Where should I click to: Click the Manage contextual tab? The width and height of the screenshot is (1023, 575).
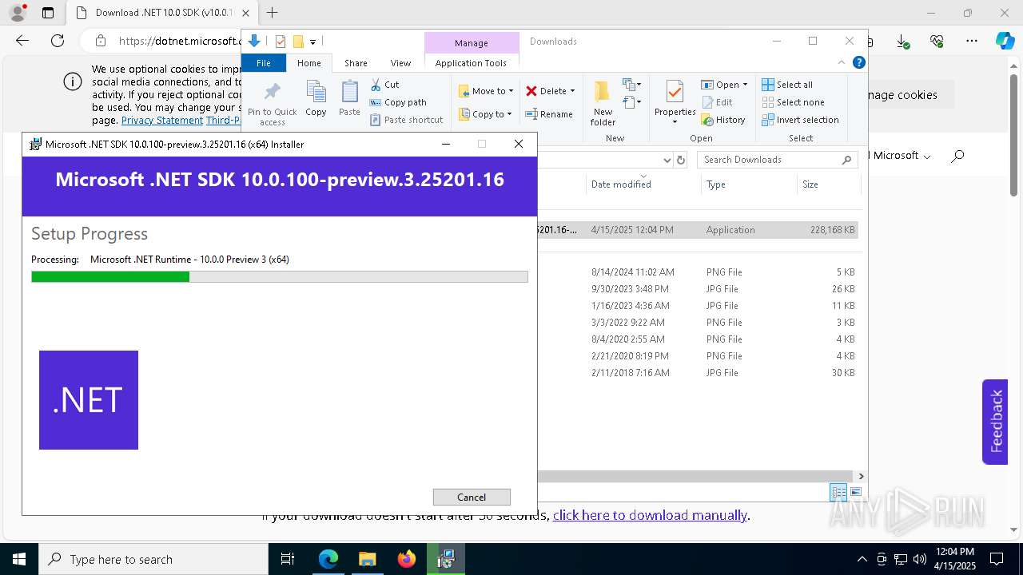point(472,43)
